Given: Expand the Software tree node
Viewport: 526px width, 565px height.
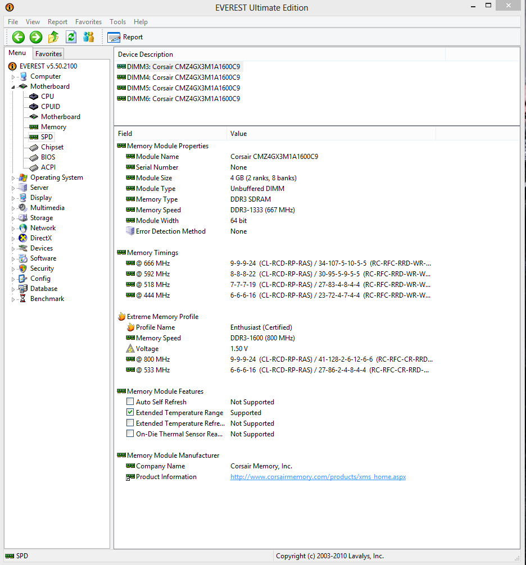Looking at the screenshot, I should coord(13,259).
